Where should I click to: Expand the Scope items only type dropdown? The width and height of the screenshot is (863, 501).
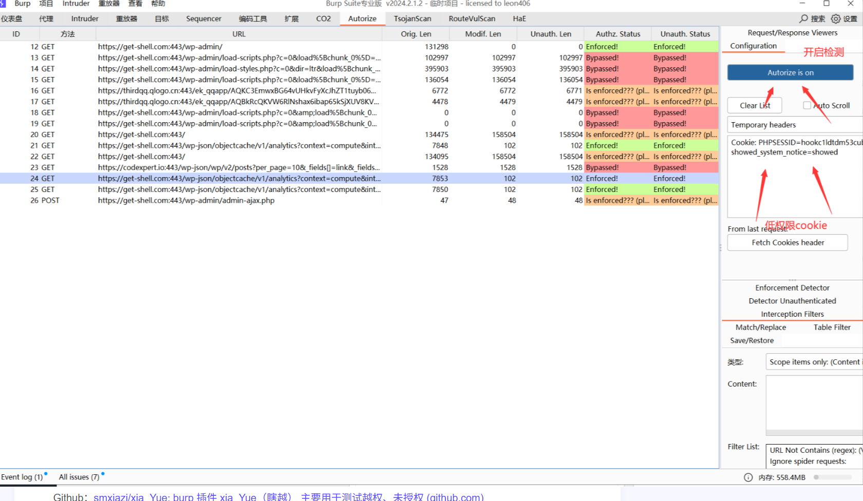(814, 362)
